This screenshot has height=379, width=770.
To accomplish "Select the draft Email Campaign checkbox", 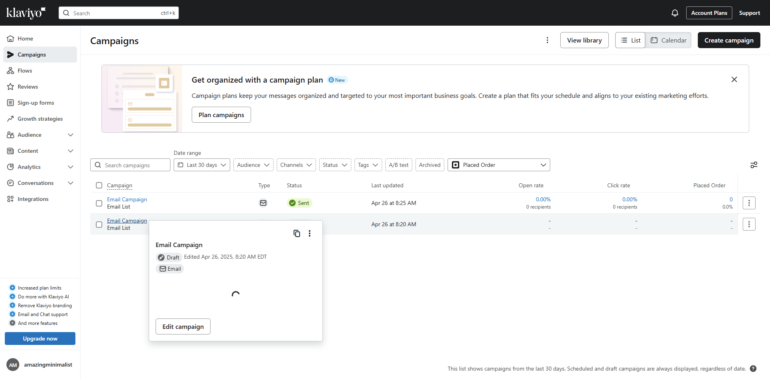I will 99,225.
